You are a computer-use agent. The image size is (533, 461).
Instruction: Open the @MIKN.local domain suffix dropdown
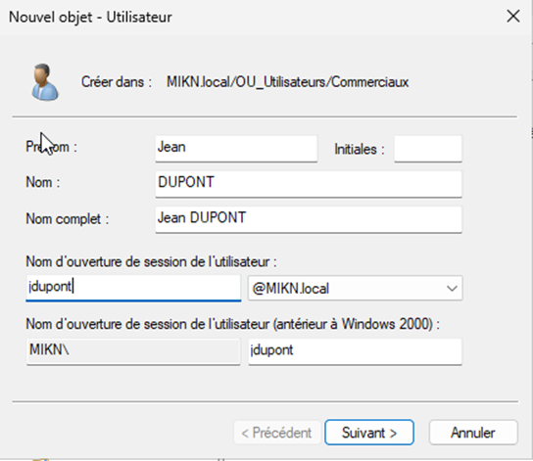[x=356, y=288]
